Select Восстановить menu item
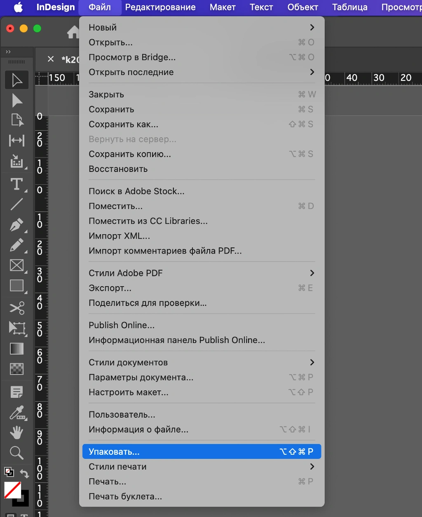Viewport: 422px width, 517px height. [x=202, y=169]
